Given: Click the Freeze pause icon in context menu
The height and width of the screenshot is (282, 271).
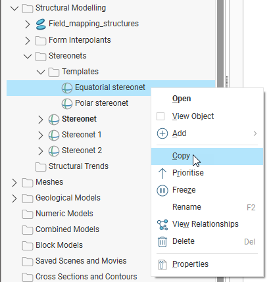Looking at the screenshot, I should pyautogui.click(x=162, y=190).
